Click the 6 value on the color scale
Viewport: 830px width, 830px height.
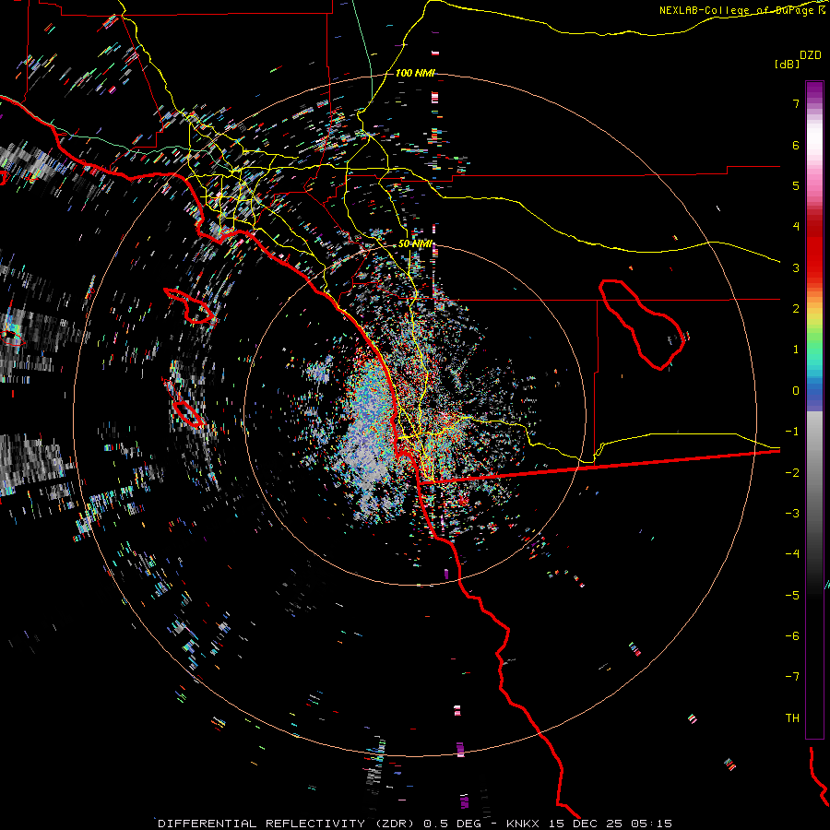point(796,145)
